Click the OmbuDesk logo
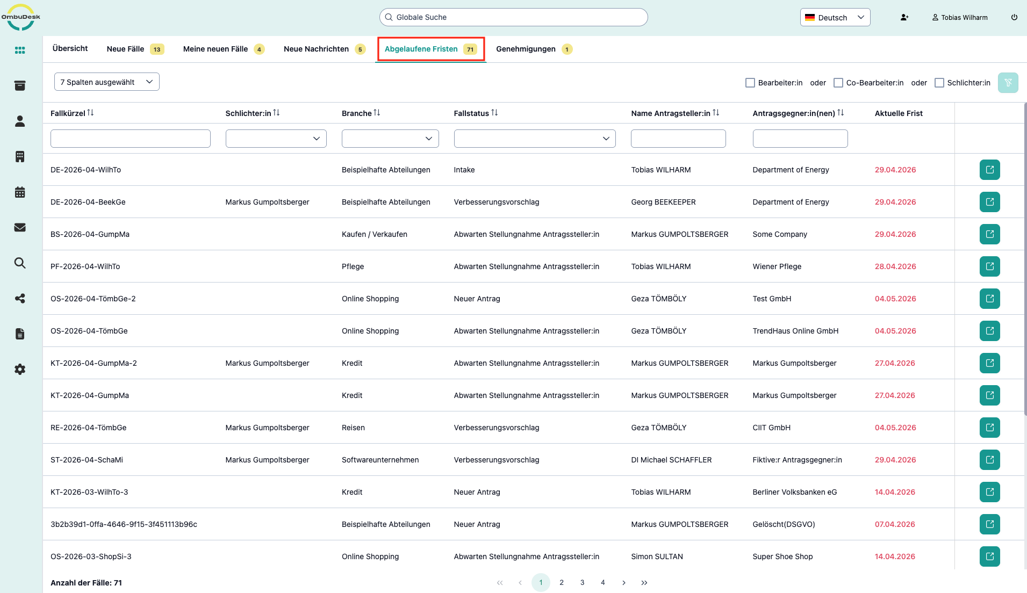This screenshot has height=593, width=1027. (x=20, y=17)
